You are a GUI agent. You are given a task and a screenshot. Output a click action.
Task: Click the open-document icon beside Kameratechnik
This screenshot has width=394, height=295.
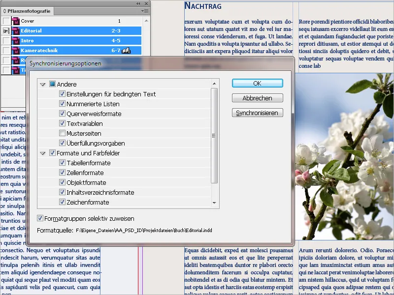126,51
